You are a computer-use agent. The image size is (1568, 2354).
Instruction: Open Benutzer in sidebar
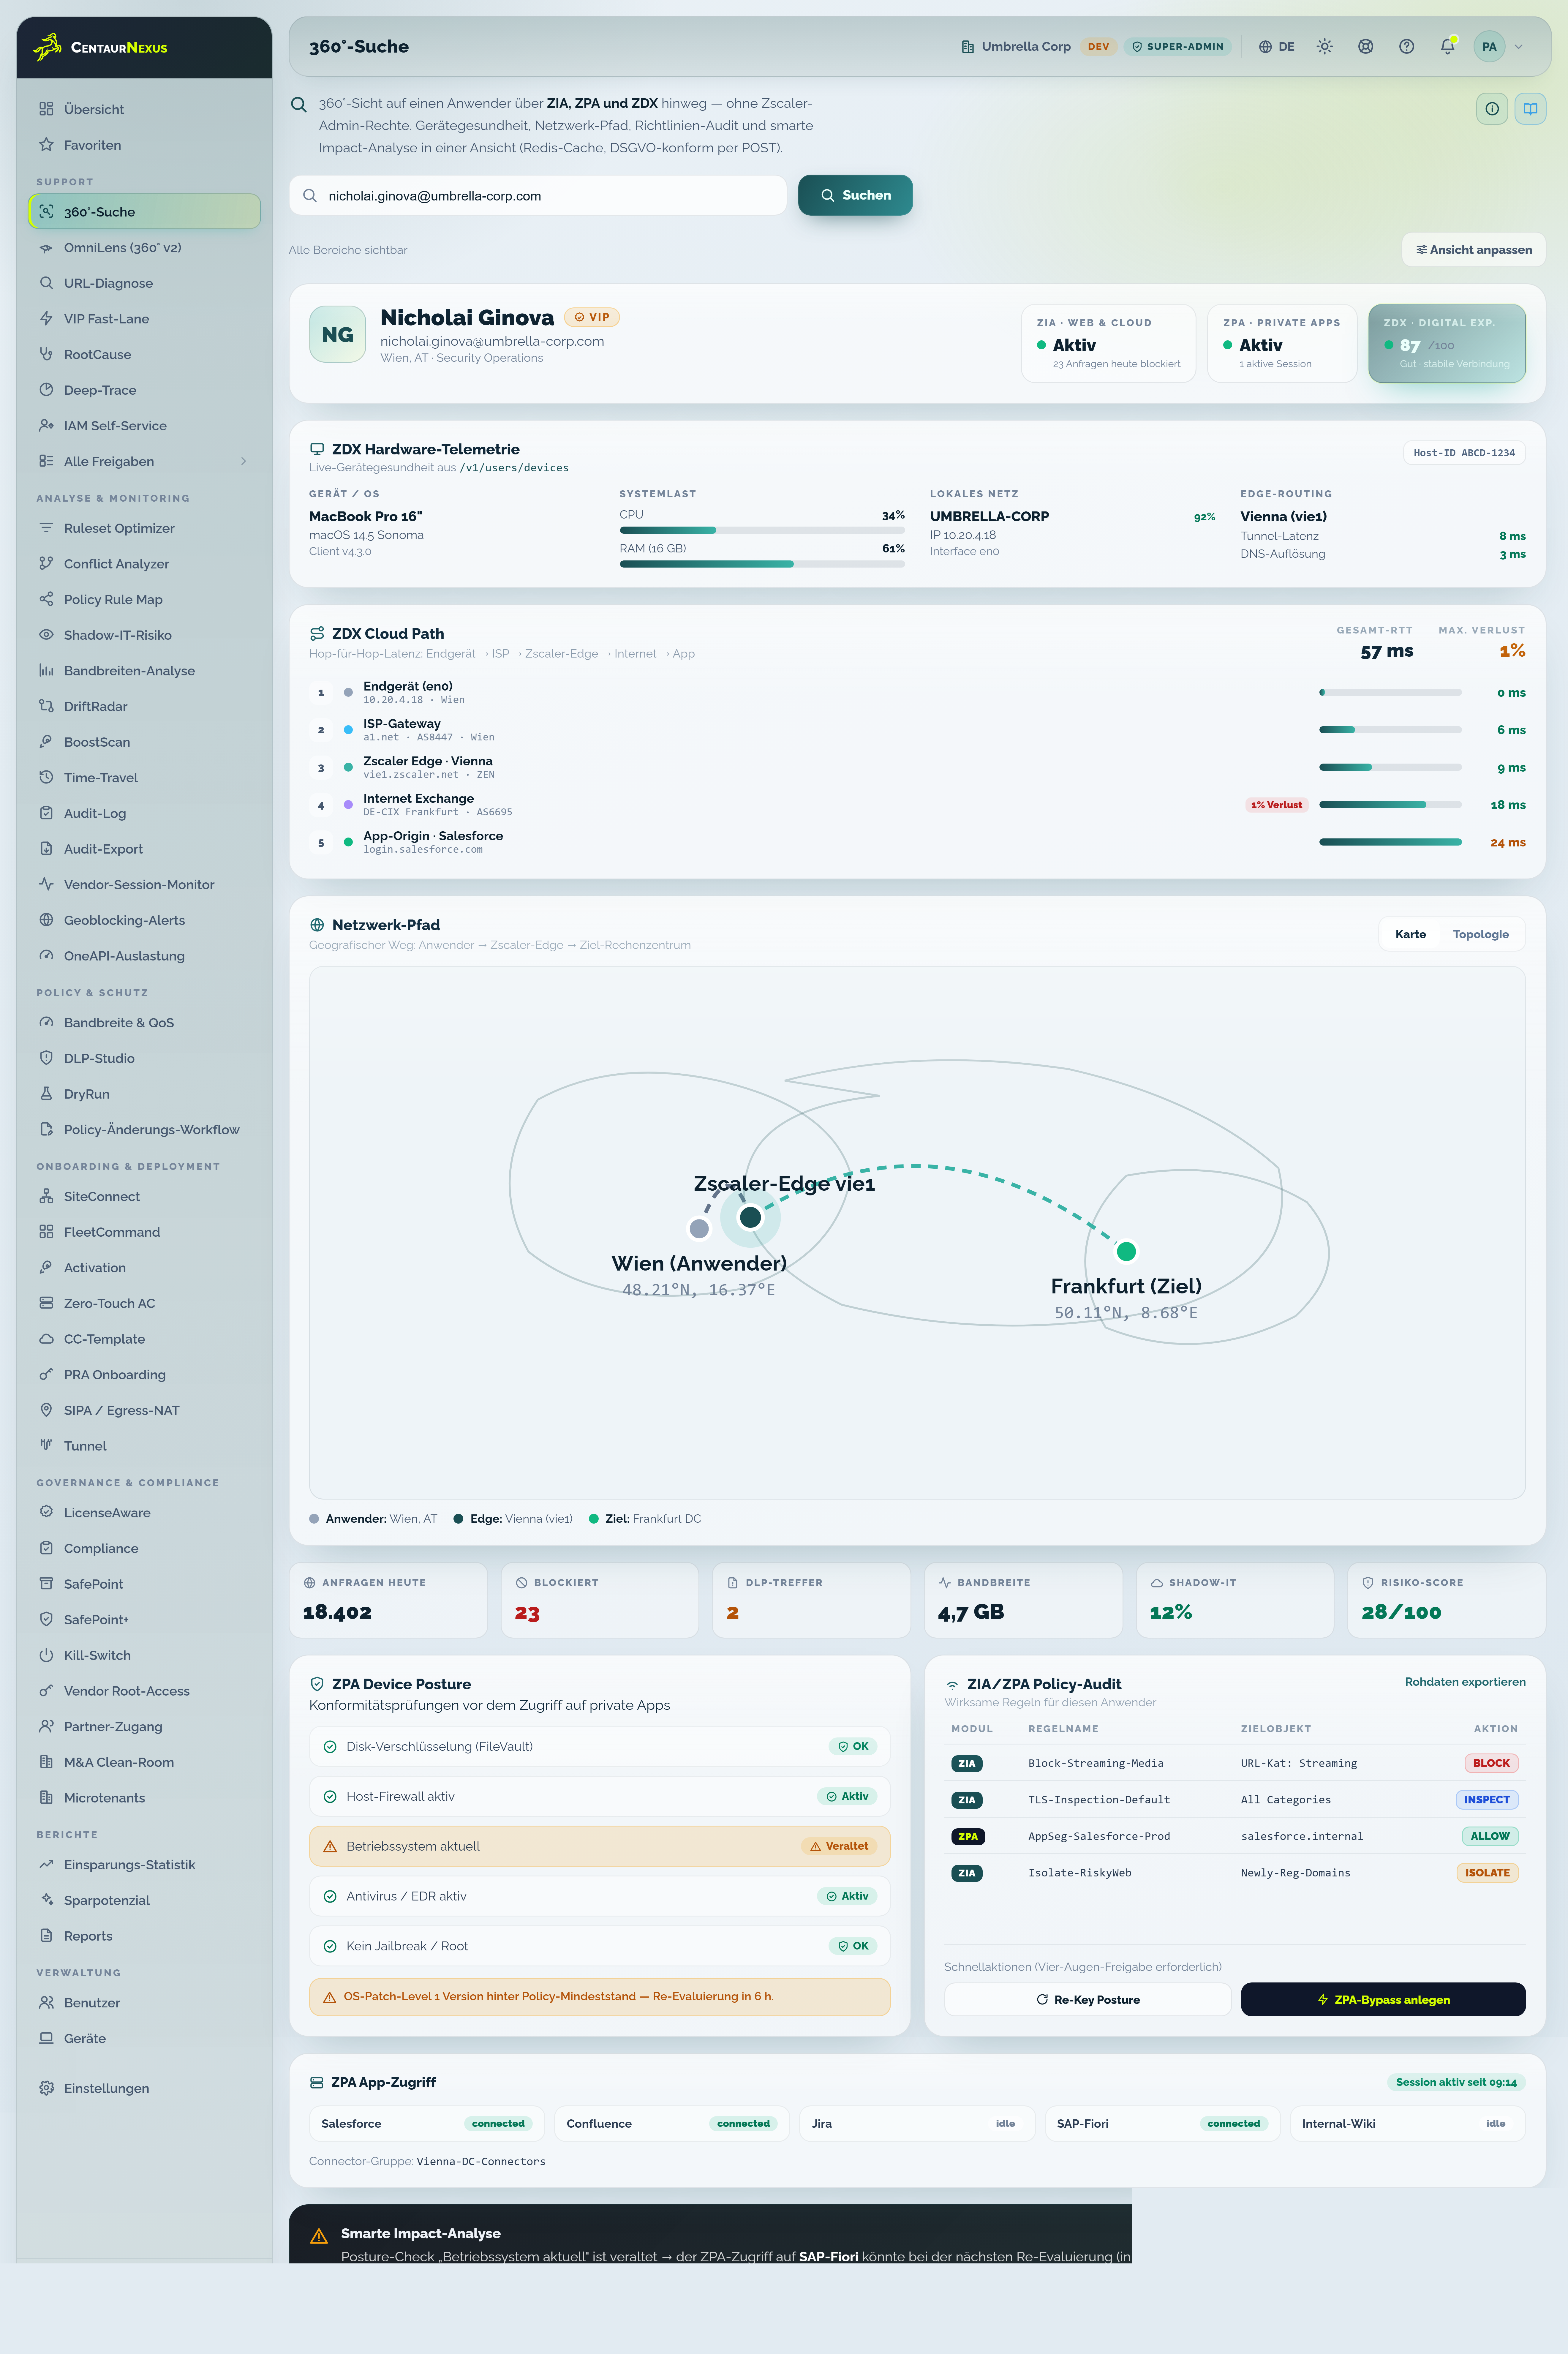(x=144, y=2003)
